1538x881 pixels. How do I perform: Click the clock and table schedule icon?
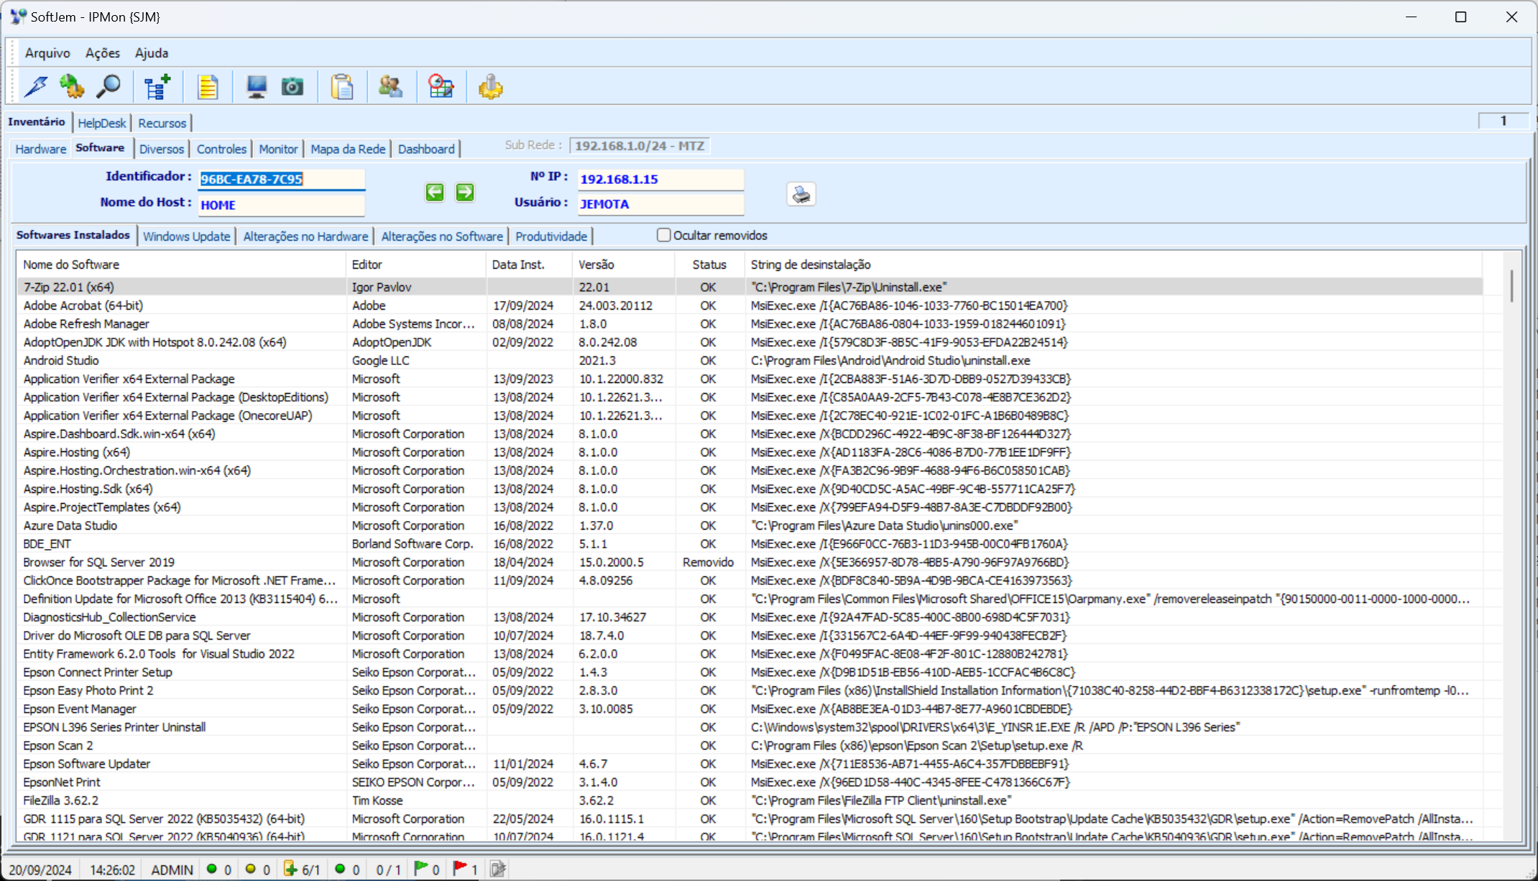point(441,87)
